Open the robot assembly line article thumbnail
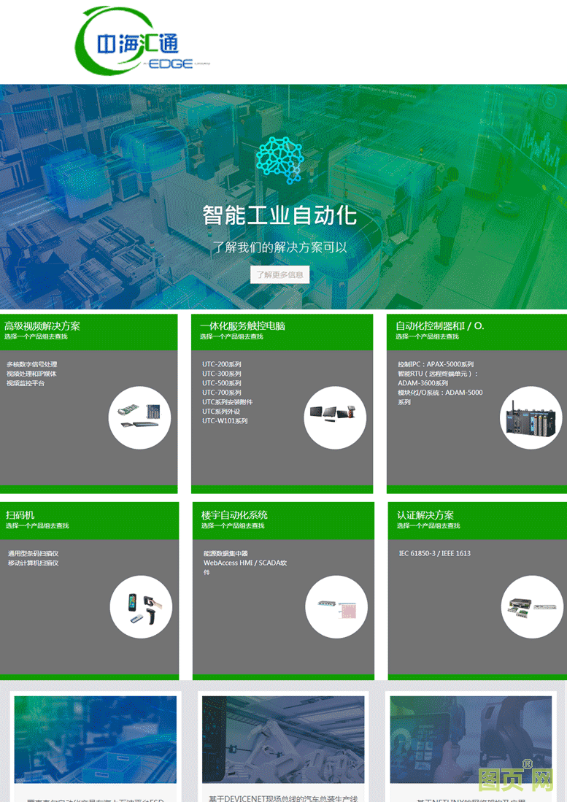Image resolution: width=567 pixels, height=802 pixels. [283, 739]
